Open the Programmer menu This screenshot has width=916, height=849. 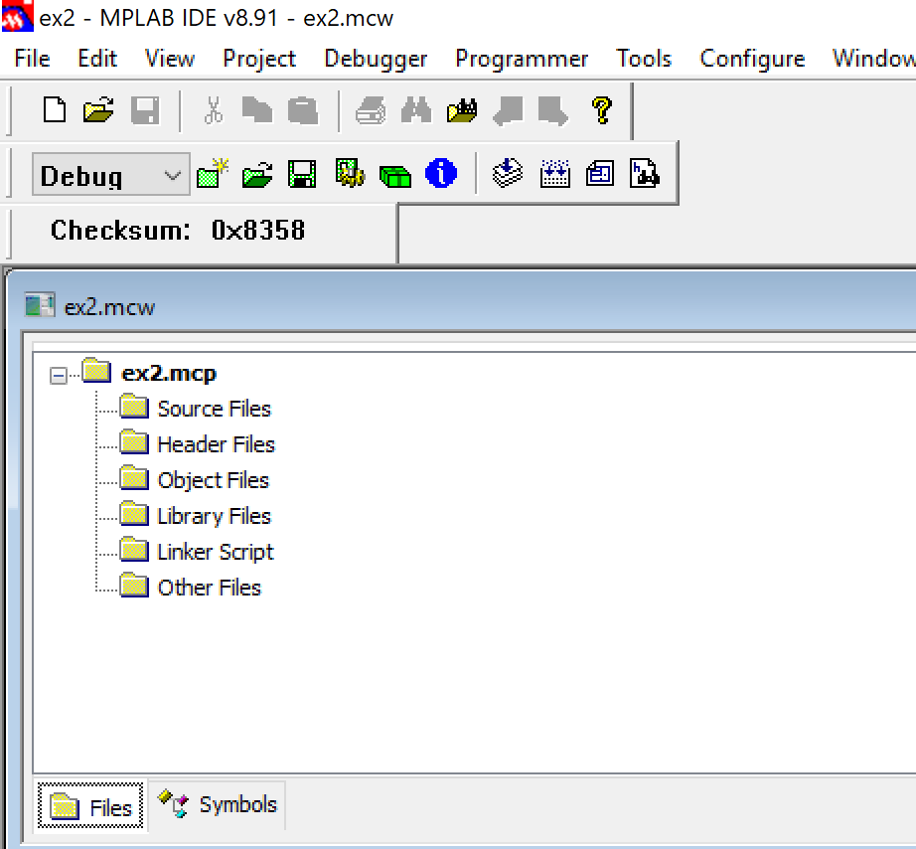point(522,59)
